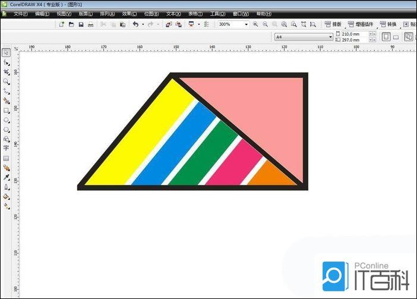417x299 pixels.
Task: Select the Eyedropper tool
Action: pos(7,177)
